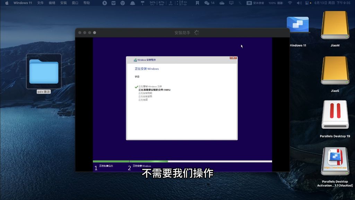The height and width of the screenshot is (200, 355).
Task: Click the 正在完成 step
Action: tap(143, 100)
